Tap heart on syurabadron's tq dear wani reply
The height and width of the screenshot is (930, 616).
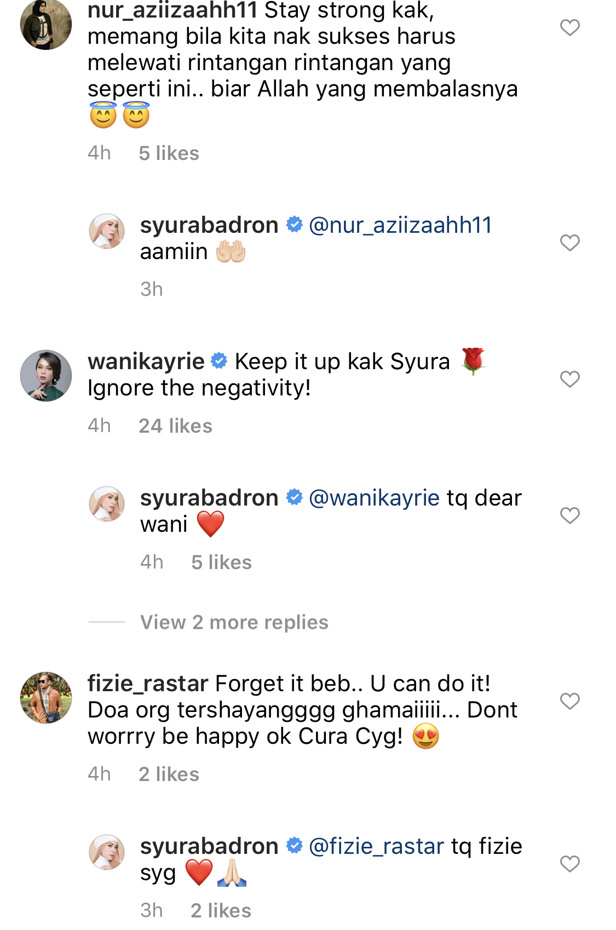click(569, 515)
